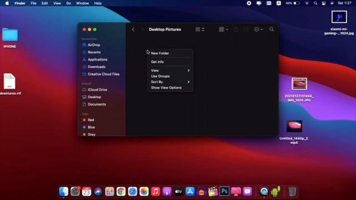Open Music from the Dock
The height and width of the screenshot is (200, 356).
click(x=156, y=192)
